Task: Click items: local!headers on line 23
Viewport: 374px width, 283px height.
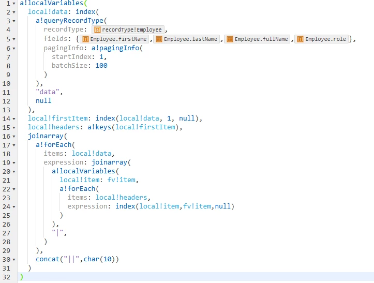Action: point(107,198)
